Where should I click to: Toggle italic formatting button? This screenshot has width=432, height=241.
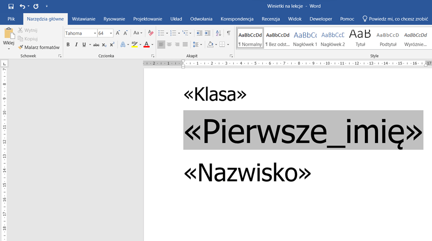click(76, 45)
